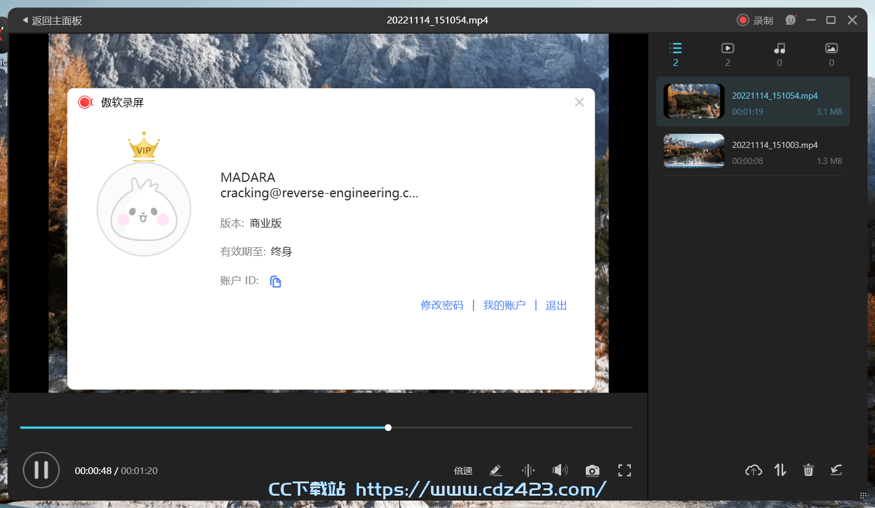Take a snapshot with camera icon
Screen dimensions: 875x508
[592, 471]
